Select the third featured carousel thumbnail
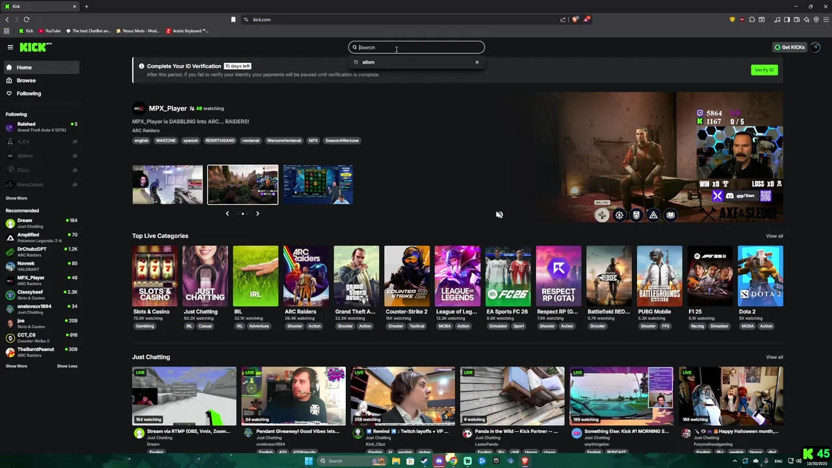The image size is (832, 468). 318,185
